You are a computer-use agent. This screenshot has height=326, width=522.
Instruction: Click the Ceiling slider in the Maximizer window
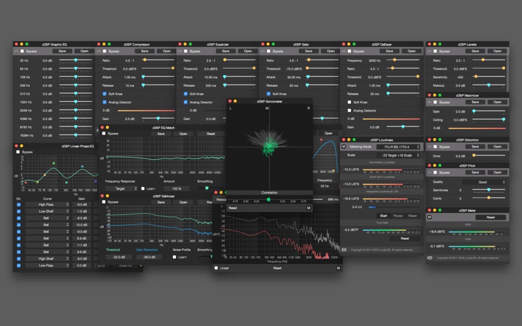489,119
